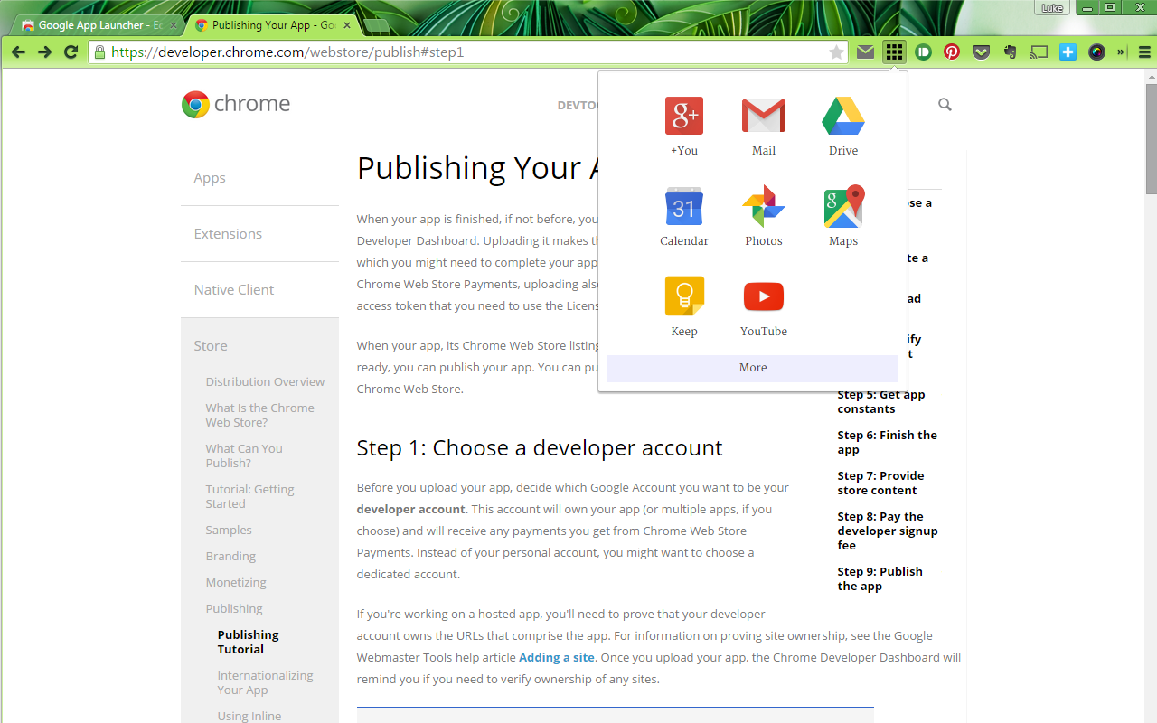Click the Google Cast extension icon

pyautogui.click(x=1039, y=52)
